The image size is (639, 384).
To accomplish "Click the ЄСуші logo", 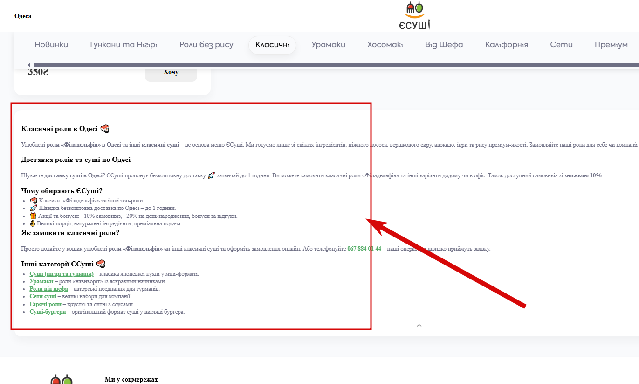I will 415,16.
